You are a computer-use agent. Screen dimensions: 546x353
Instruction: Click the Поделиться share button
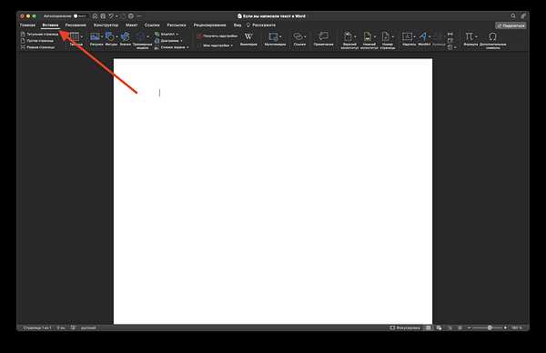(511, 25)
